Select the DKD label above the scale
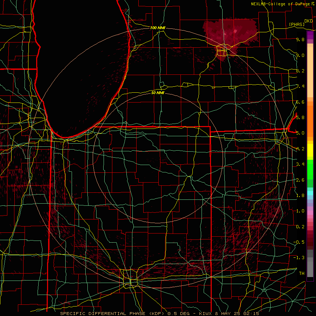This screenshot has height=316, width=316. click(x=309, y=21)
